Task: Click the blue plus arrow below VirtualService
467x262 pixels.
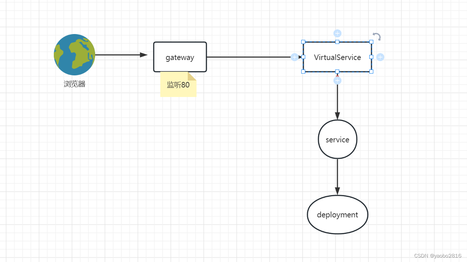Action: [337, 80]
